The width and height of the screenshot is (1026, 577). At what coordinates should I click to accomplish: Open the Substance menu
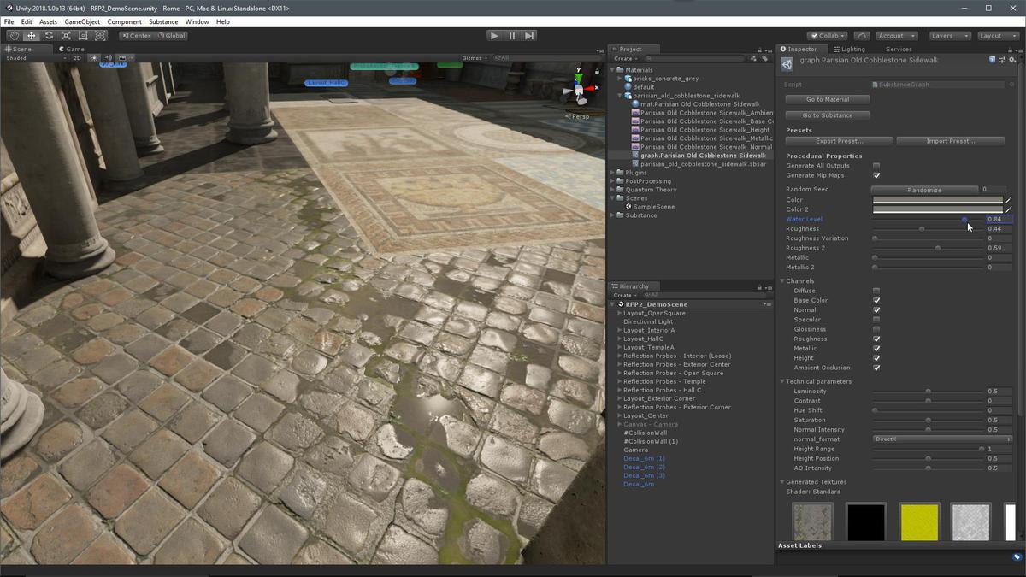[x=163, y=21]
